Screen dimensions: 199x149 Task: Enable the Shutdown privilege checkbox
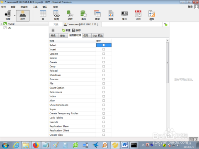104,75
